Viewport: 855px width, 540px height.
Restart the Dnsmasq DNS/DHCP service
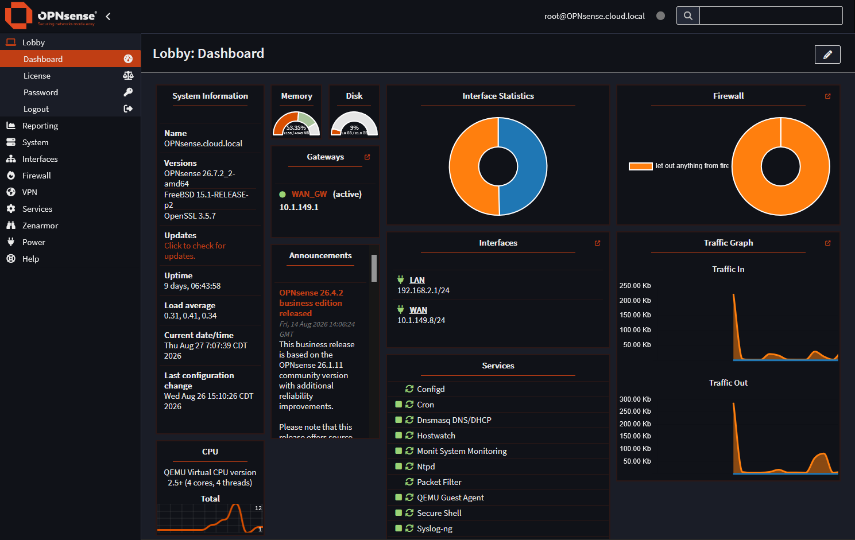click(x=409, y=420)
